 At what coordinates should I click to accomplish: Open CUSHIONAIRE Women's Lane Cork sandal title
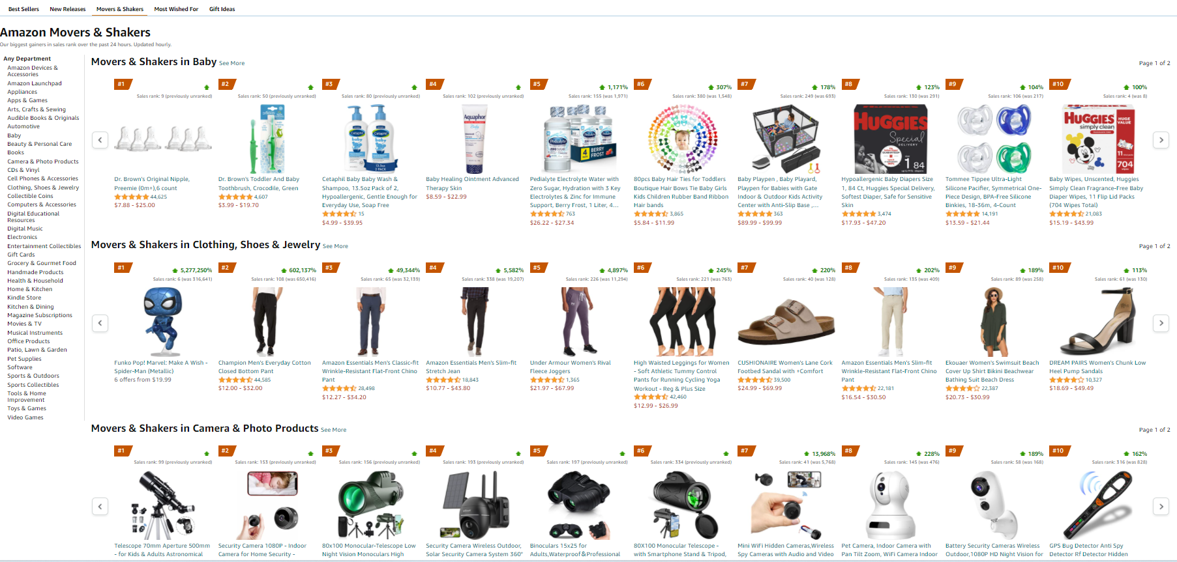click(785, 363)
